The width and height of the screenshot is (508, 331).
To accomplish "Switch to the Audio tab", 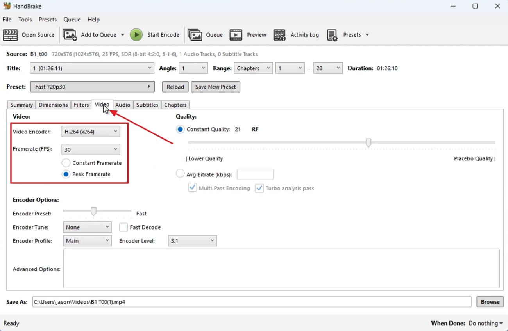I will click(123, 105).
